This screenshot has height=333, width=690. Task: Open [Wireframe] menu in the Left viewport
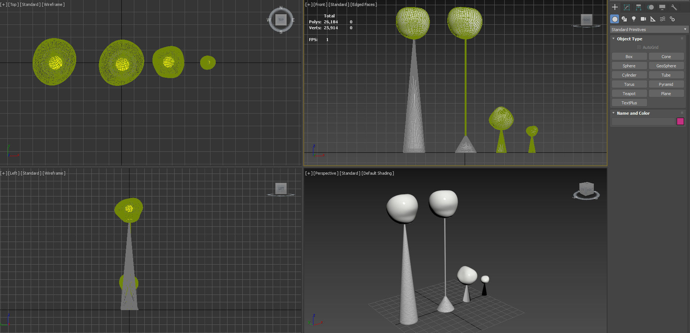[54, 173]
